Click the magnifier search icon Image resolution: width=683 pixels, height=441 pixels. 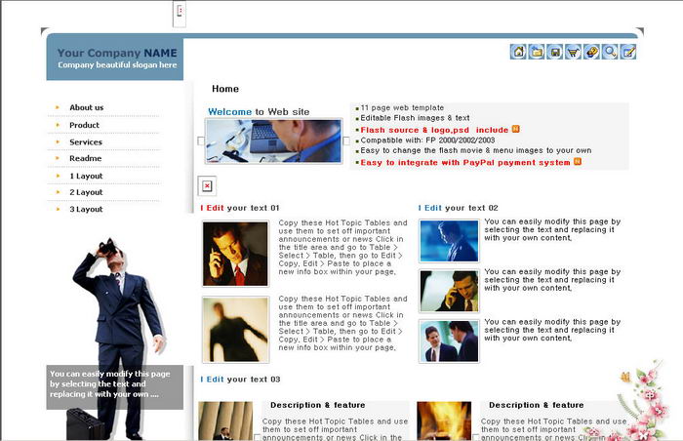610,52
